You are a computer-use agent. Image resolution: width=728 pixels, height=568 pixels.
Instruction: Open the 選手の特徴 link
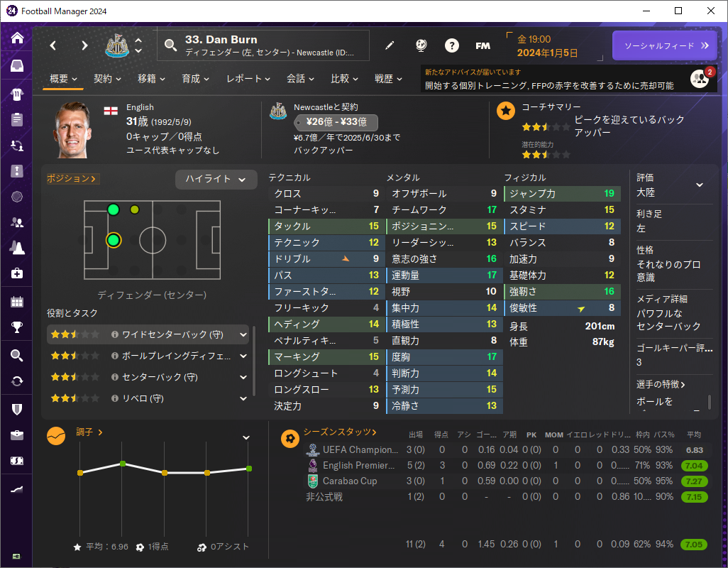click(x=661, y=385)
